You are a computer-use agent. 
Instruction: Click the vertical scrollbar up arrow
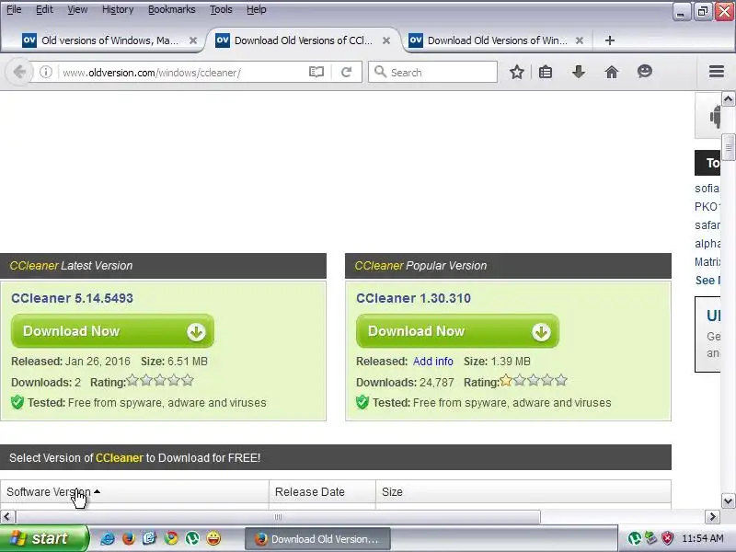tap(728, 99)
